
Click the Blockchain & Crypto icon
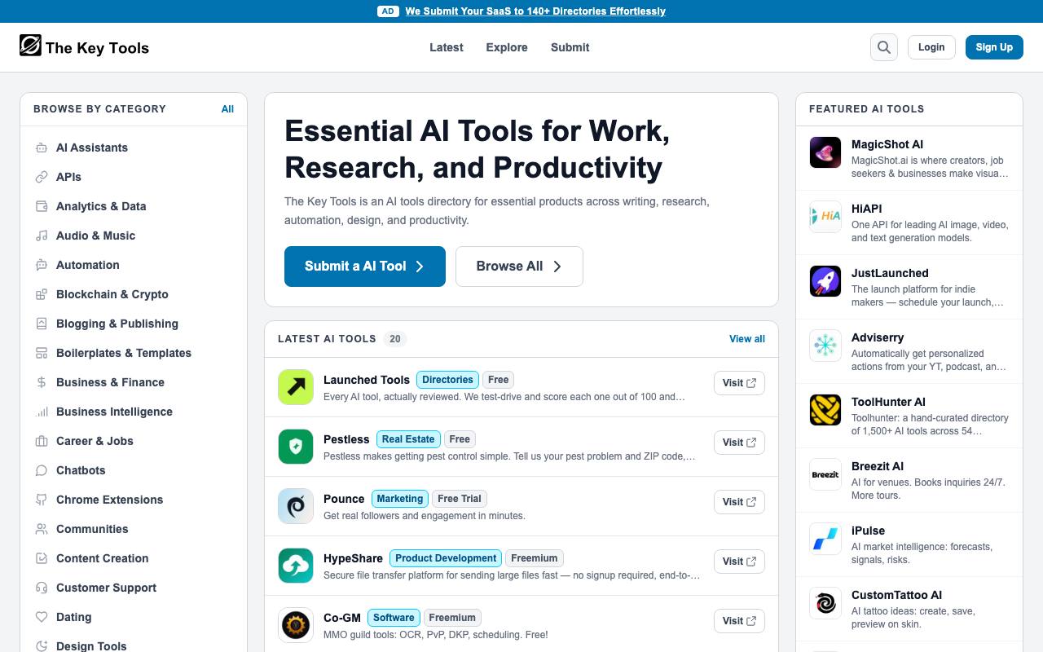coord(42,294)
